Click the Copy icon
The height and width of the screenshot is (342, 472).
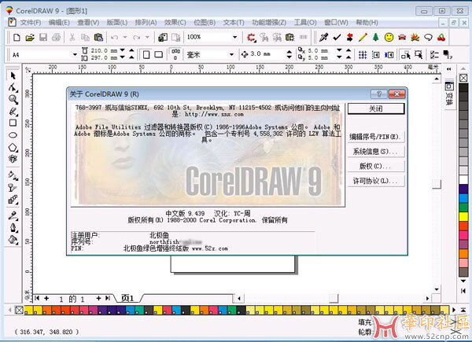[85, 37]
